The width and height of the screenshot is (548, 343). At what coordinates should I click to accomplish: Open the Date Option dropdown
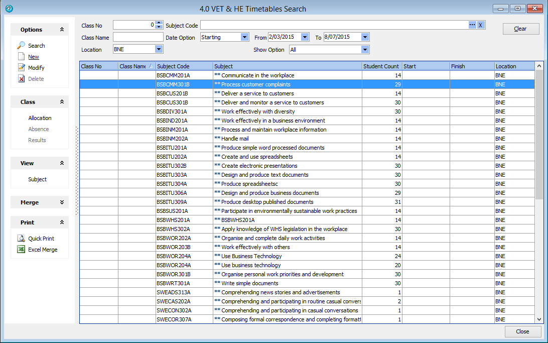[x=244, y=37]
